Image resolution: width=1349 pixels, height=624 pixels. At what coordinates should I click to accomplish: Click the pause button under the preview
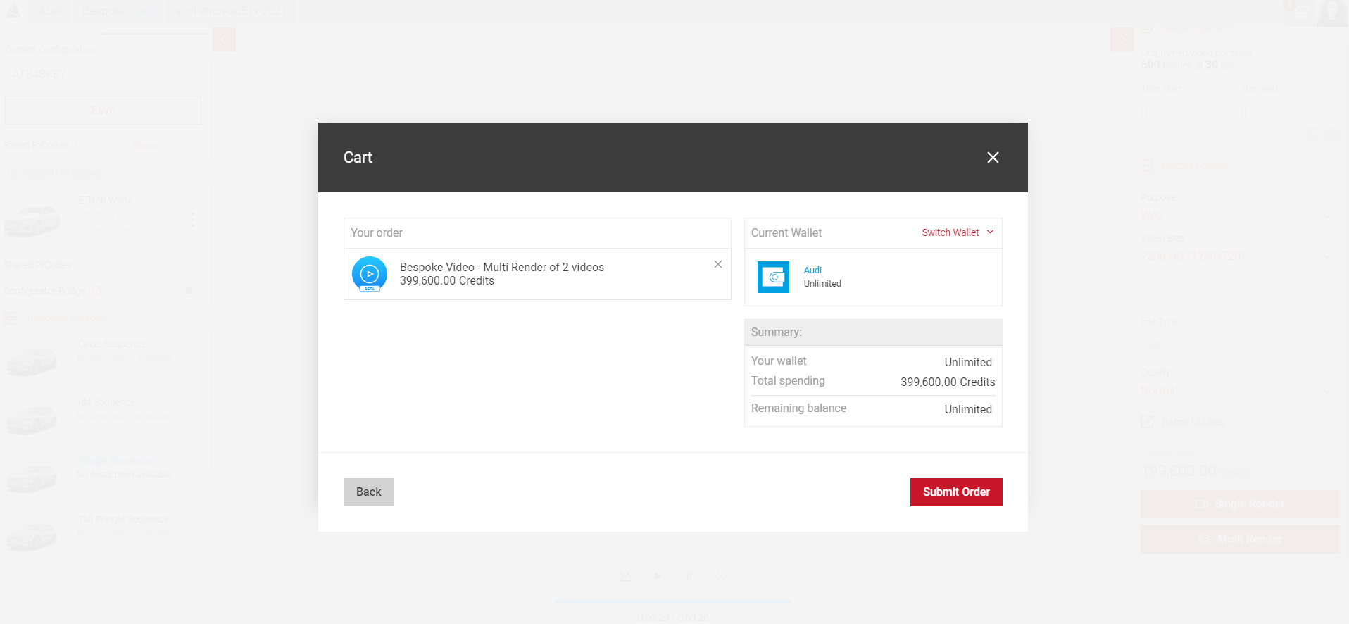689,576
